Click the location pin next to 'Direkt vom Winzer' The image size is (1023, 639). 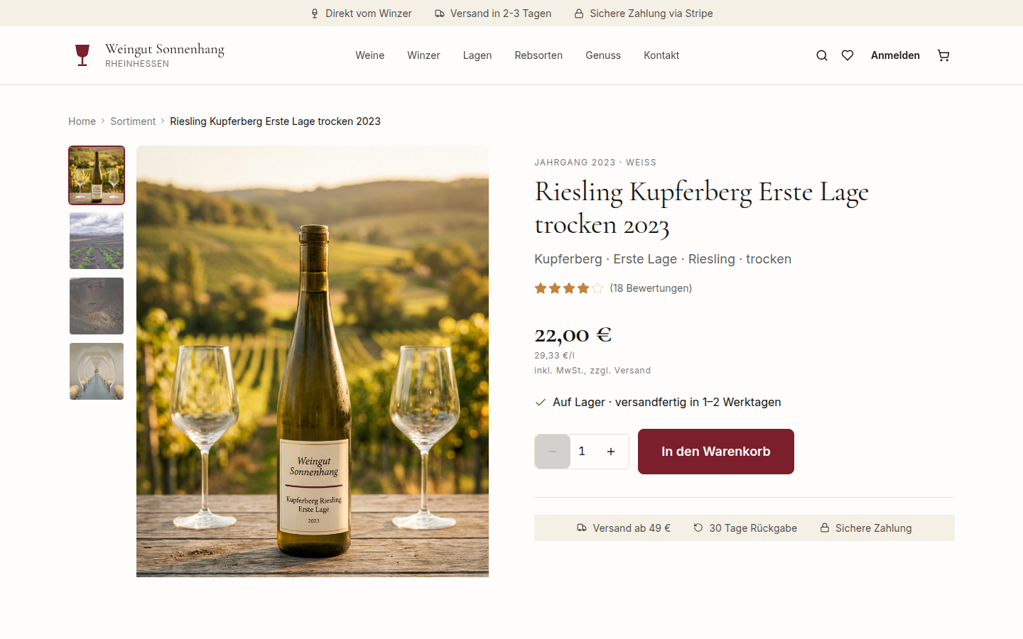(314, 13)
